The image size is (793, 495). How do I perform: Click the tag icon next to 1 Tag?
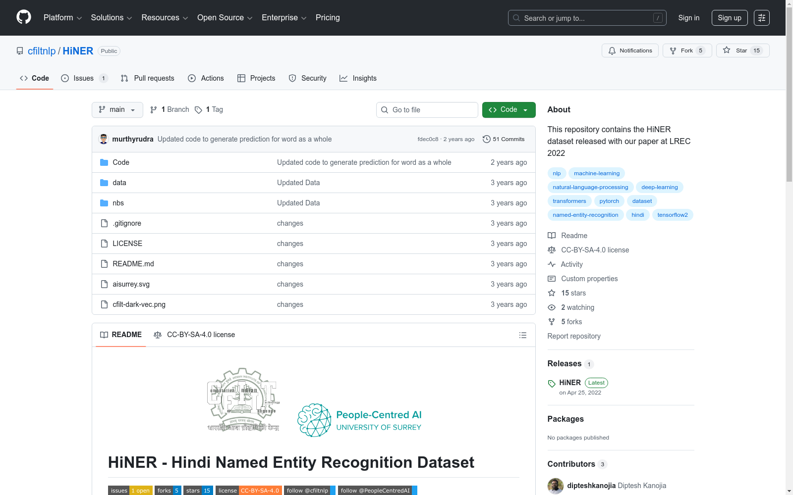(x=198, y=110)
